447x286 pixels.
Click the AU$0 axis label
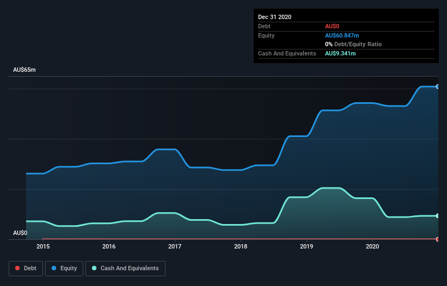[x=20, y=233]
